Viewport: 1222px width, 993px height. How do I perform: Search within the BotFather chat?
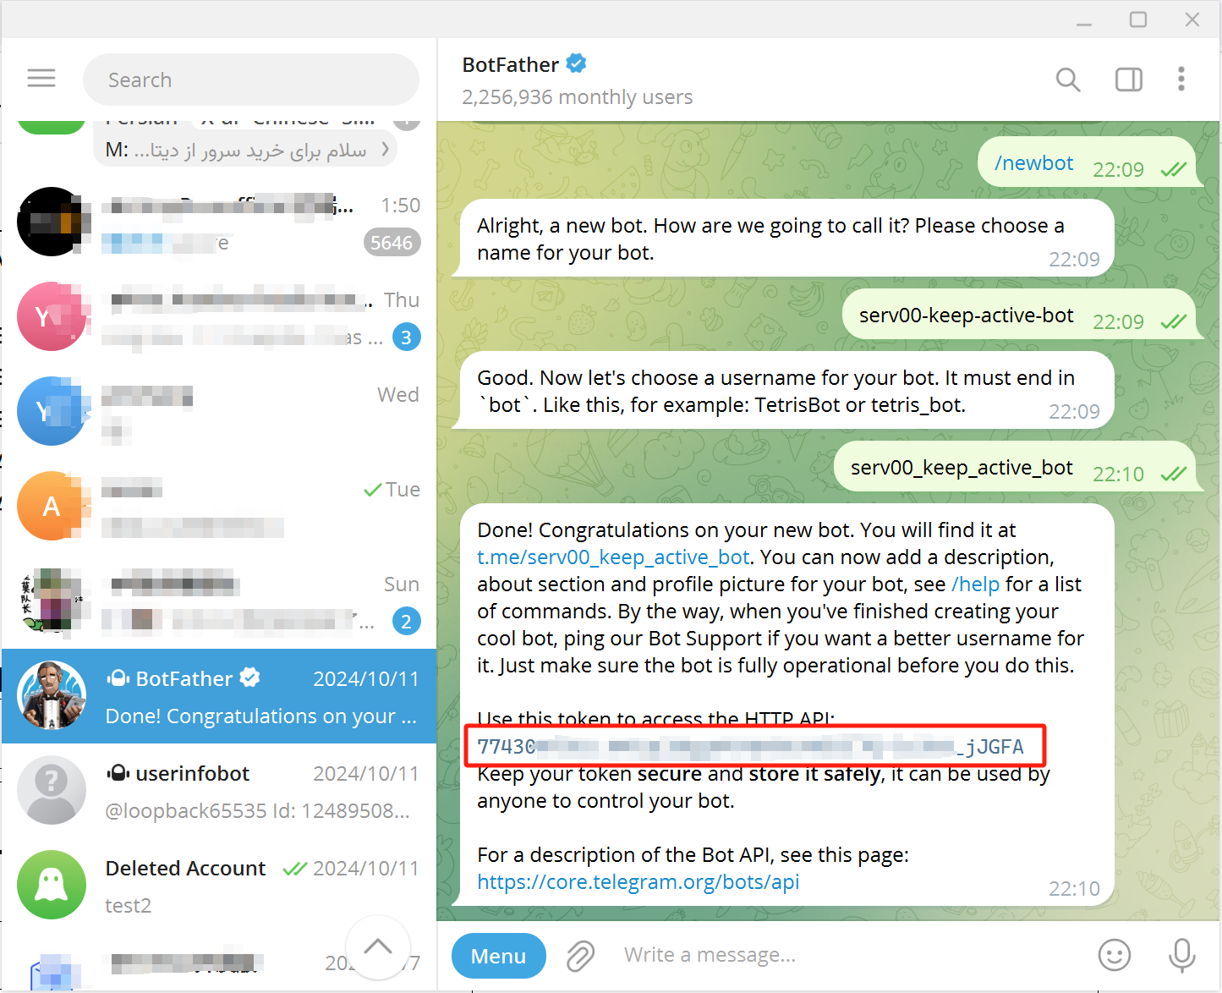pos(1068,80)
